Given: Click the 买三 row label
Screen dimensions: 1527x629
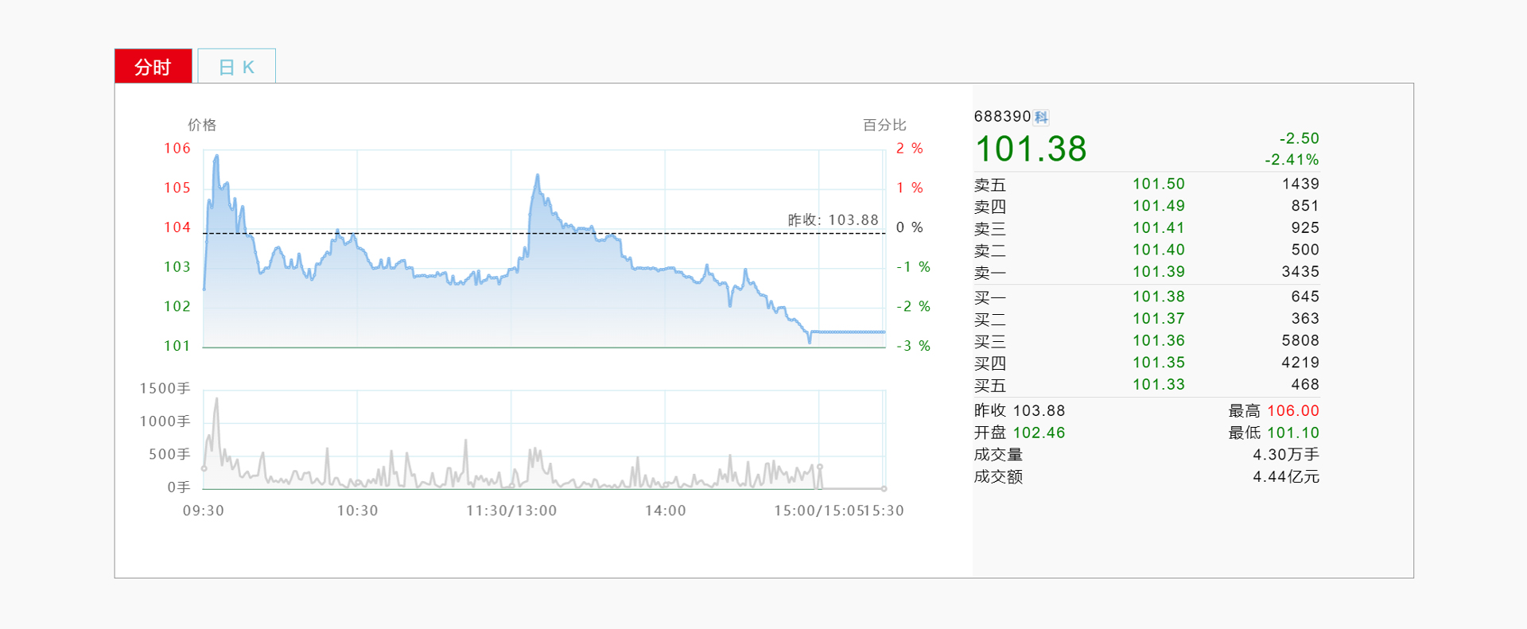Looking at the screenshot, I should (x=990, y=342).
